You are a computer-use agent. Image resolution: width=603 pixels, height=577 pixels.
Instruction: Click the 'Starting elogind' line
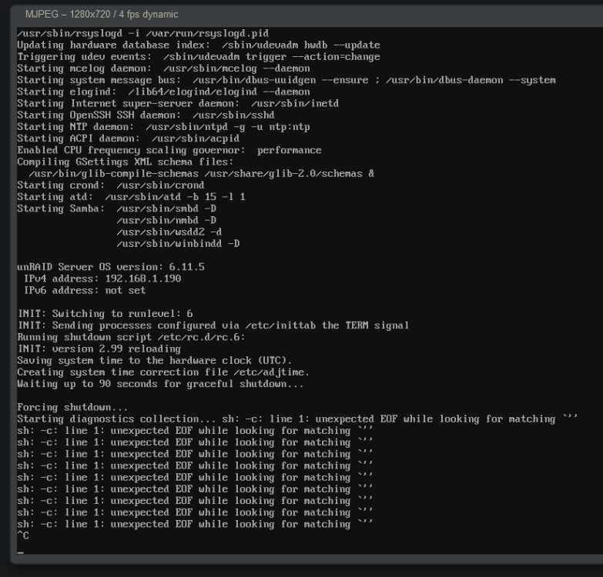(x=163, y=92)
